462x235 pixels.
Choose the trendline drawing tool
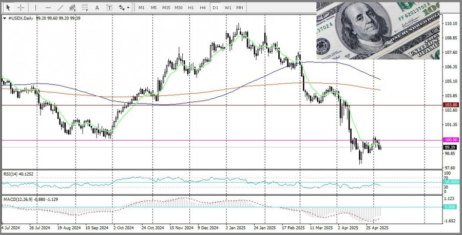tap(60, 8)
